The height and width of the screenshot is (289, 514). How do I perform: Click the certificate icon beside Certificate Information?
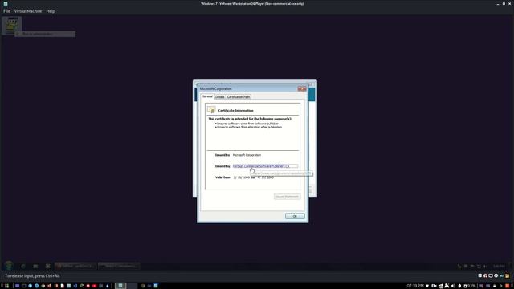point(211,110)
